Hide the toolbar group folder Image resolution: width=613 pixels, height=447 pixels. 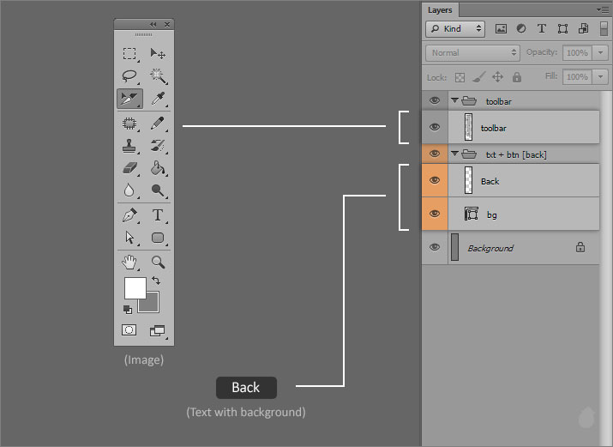click(x=435, y=100)
